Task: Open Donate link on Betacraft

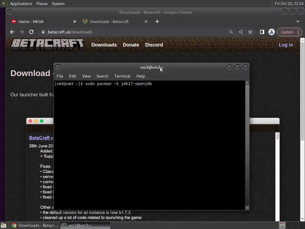Action: (131, 45)
